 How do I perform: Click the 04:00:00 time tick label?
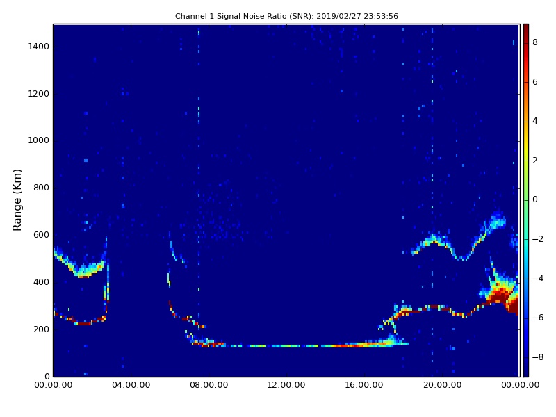131,385
